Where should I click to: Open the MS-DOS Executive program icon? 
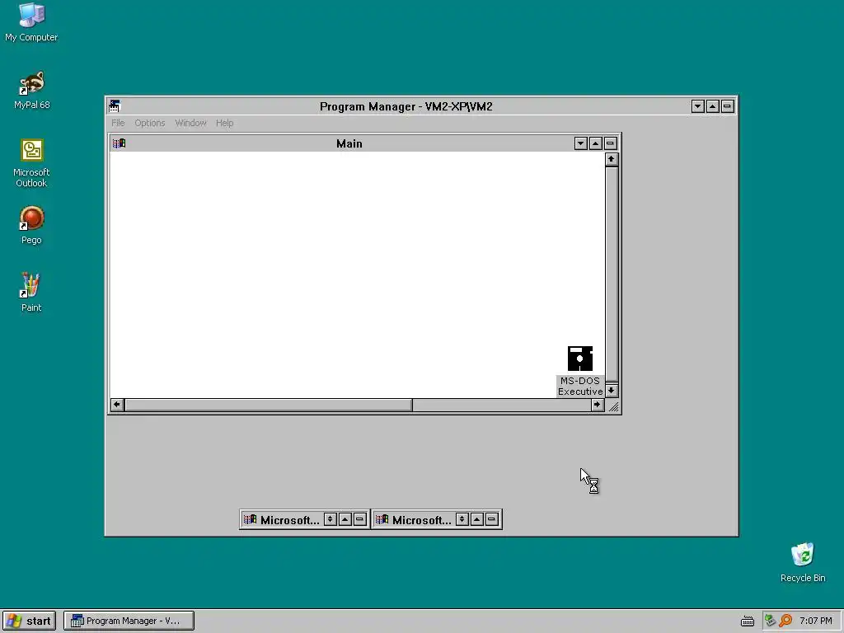tap(579, 371)
